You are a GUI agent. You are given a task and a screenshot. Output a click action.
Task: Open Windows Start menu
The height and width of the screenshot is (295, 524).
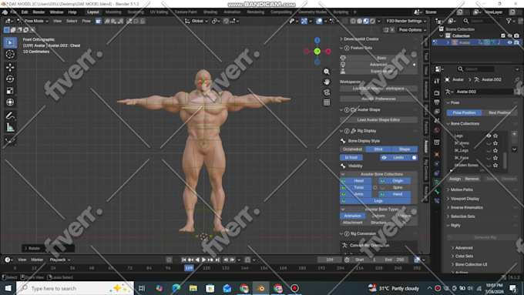click(x=8, y=288)
